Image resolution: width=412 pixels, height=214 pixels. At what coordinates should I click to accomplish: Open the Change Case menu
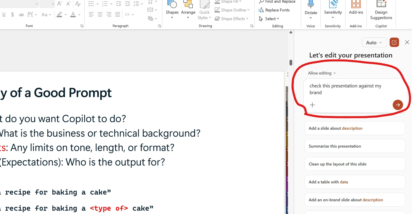click(46, 14)
